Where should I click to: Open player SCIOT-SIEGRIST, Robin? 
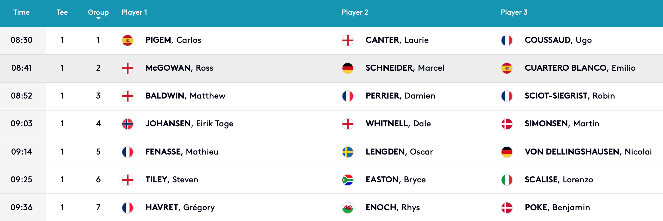coord(570,96)
